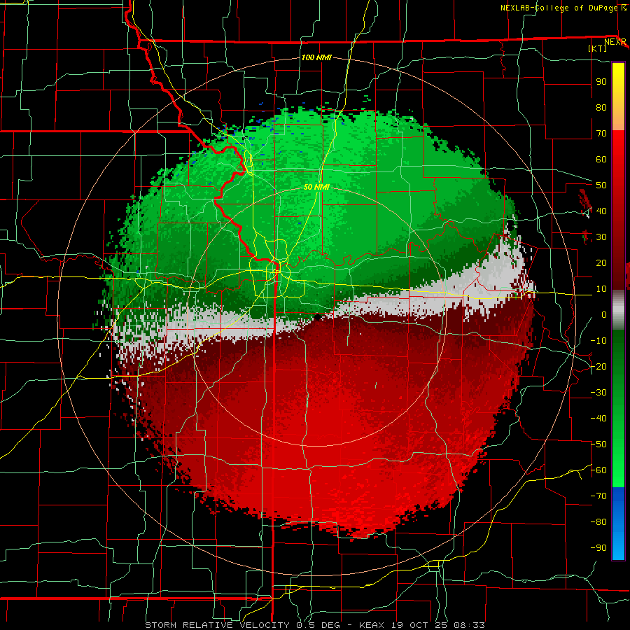Click the -50 scale value
630x630 pixels.
[x=598, y=444]
